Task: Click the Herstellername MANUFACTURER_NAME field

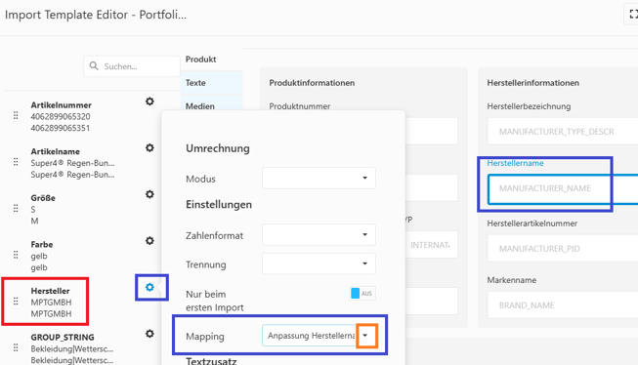Action: coord(563,188)
